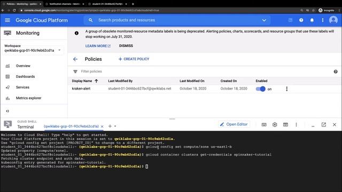Go back using the Policies arrow

click(75, 59)
